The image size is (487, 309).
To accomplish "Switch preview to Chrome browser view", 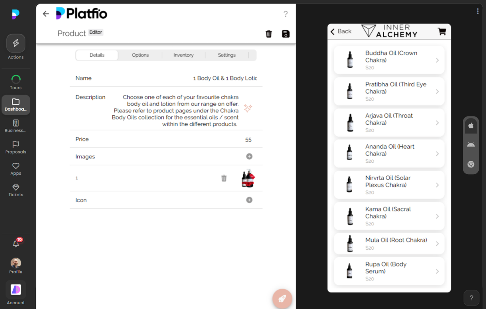I will [471, 164].
